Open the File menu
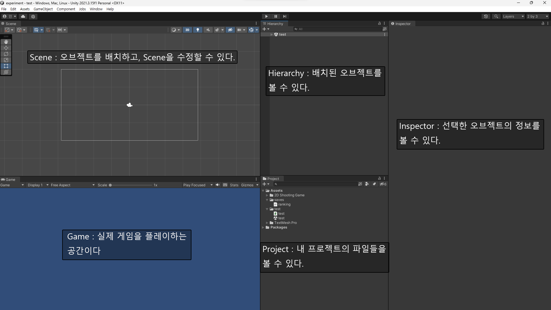Screen dimensions: 551x310 [4, 9]
